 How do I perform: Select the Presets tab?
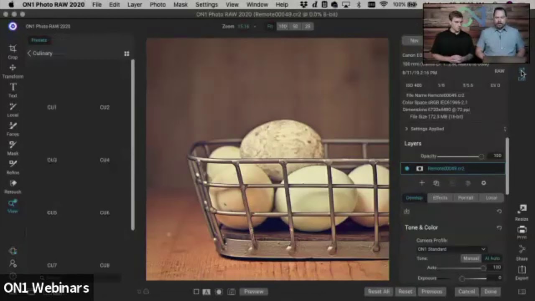(39, 40)
